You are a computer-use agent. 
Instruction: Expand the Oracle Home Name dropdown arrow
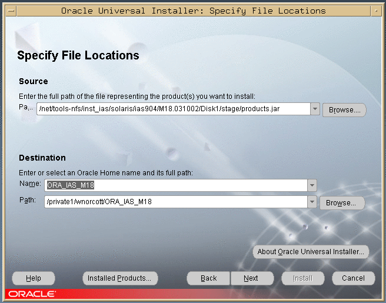point(312,185)
